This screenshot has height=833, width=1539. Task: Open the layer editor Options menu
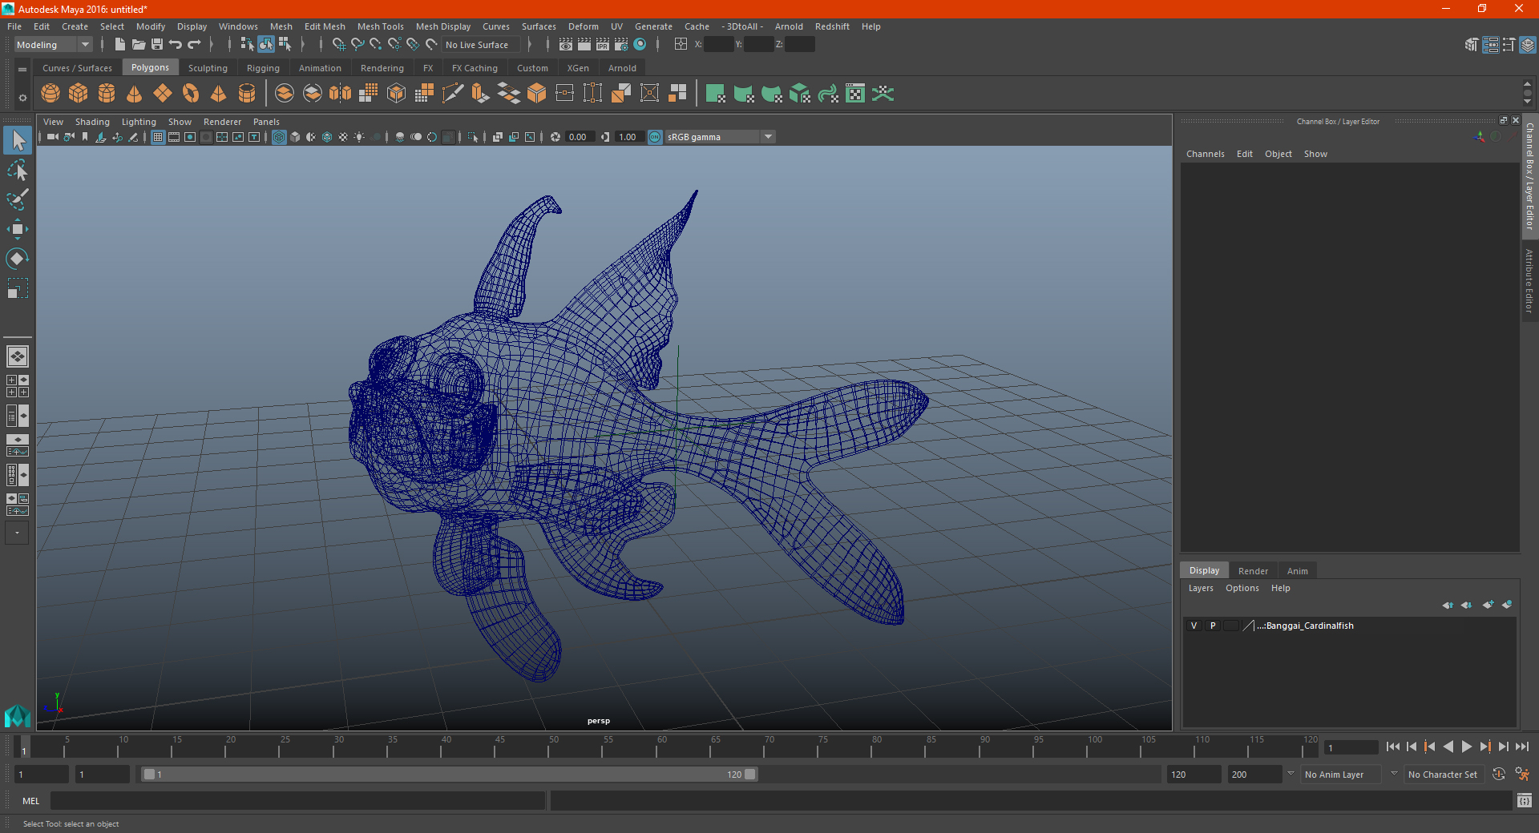coord(1242,588)
